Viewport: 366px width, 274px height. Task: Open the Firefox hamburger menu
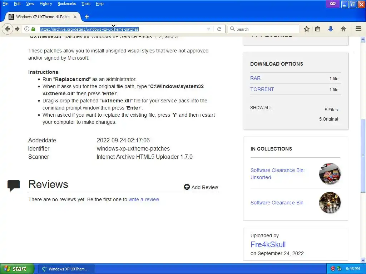pos(358,29)
